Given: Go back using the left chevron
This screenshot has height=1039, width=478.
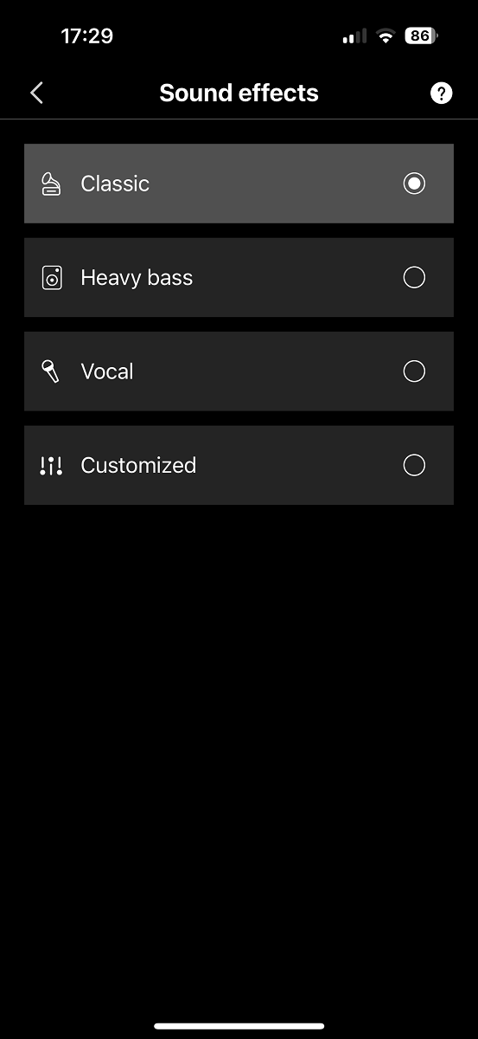Looking at the screenshot, I should (x=36, y=94).
